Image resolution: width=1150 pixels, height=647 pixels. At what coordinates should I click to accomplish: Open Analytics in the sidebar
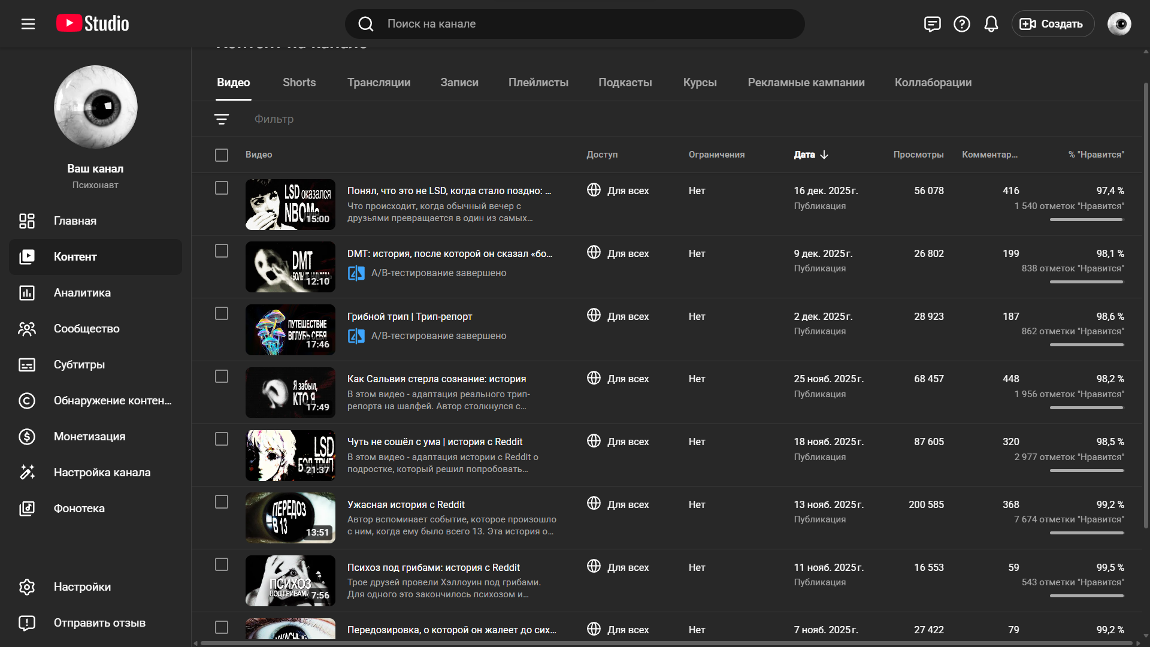tap(82, 293)
